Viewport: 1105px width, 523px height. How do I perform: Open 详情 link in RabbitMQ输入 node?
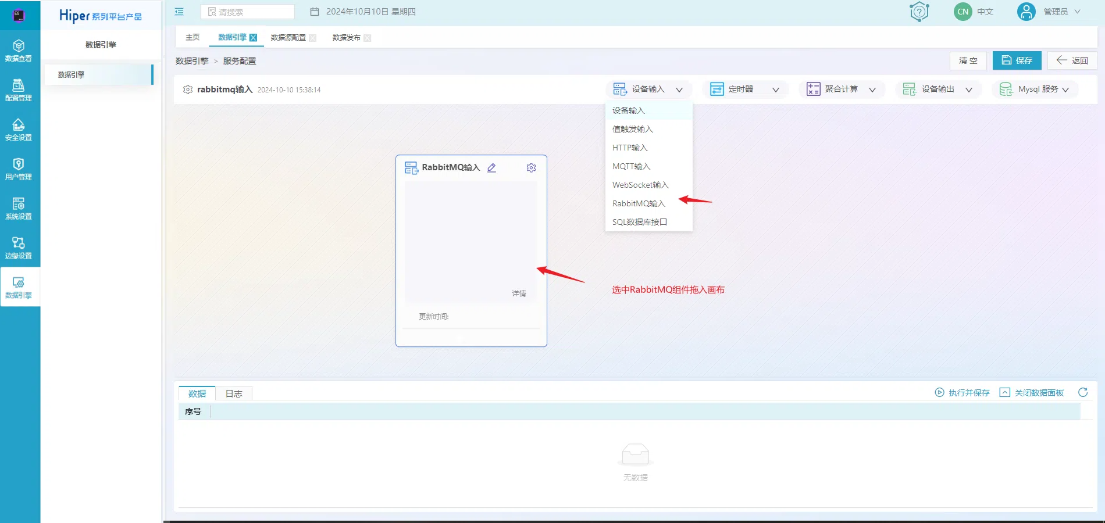519,293
